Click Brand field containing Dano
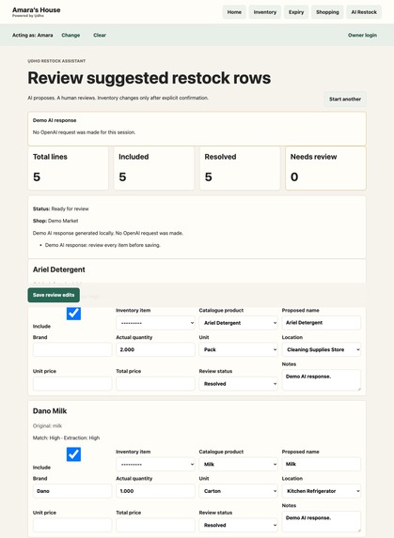The width and height of the screenshot is (394, 538). coord(72,491)
